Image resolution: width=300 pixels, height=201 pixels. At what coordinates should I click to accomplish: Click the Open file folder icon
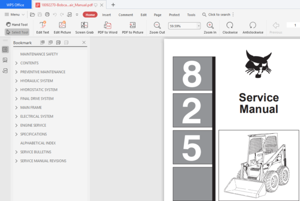coord(32,15)
